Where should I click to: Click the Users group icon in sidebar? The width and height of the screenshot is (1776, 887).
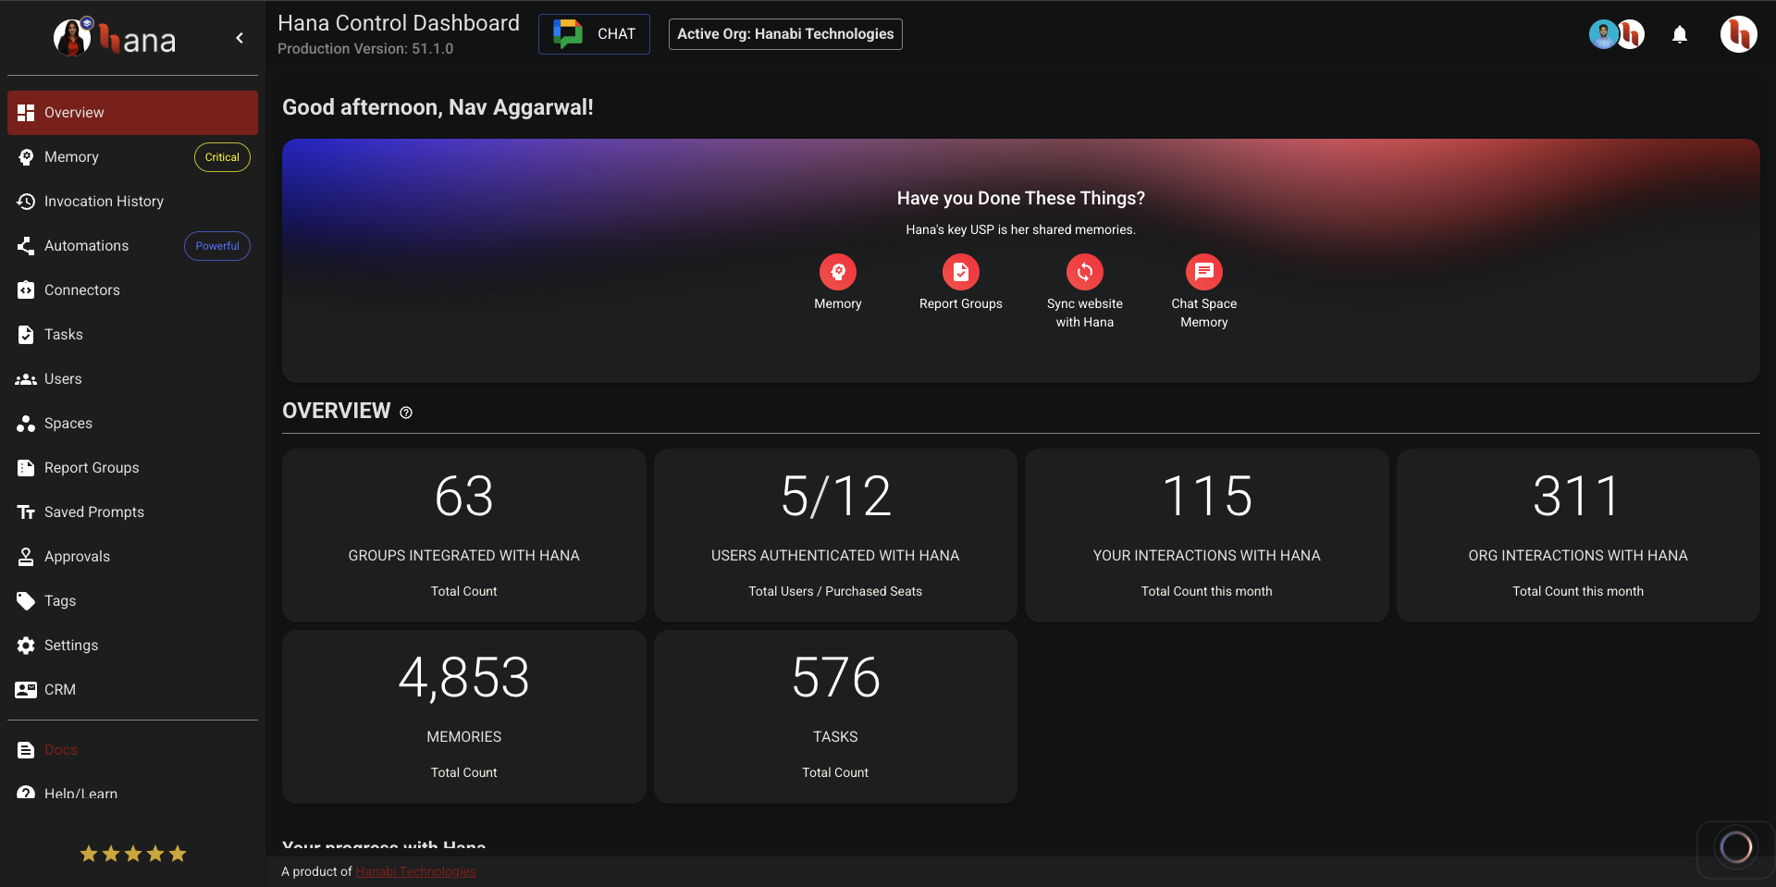(26, 379)
